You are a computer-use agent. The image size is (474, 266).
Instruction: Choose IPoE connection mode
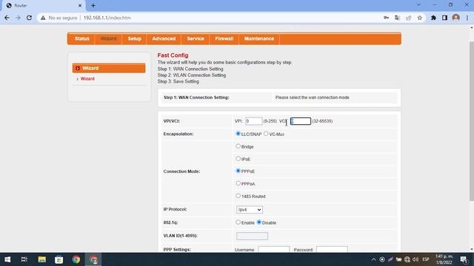238,159
